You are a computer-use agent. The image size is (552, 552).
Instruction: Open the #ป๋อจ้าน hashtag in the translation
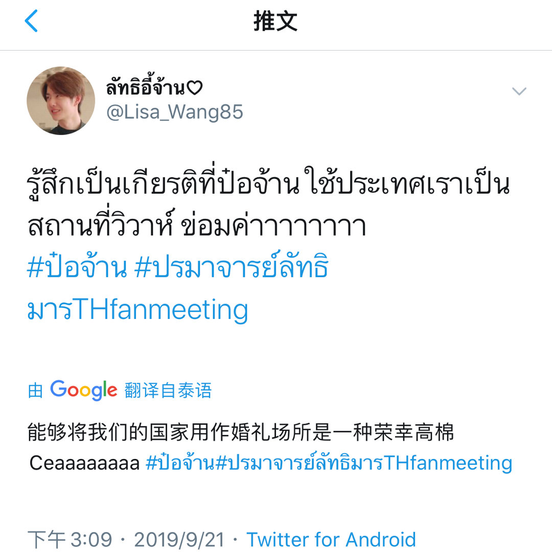[180, 462]
